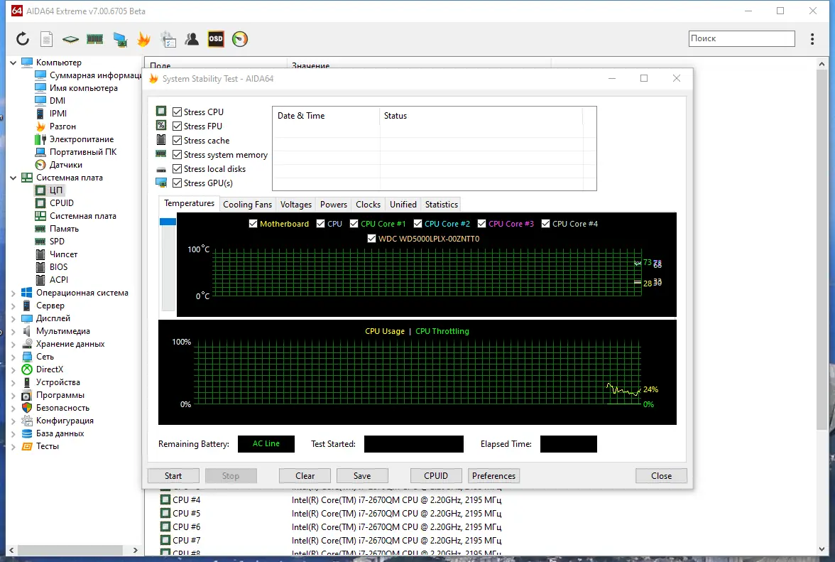
Task: Select the Суммарная информация tree item icon
Action: (40, 75)
